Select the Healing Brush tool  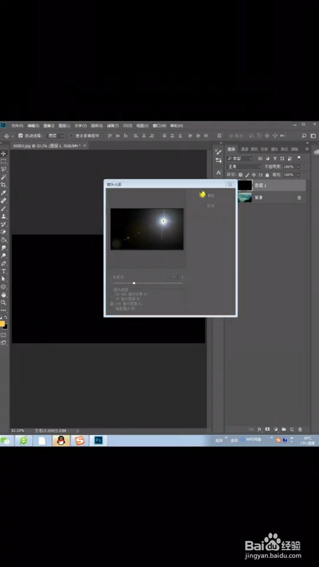point(4,201)
